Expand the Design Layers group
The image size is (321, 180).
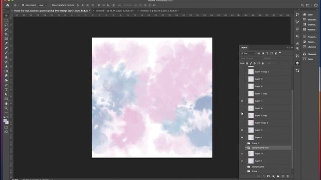(246, 166)
